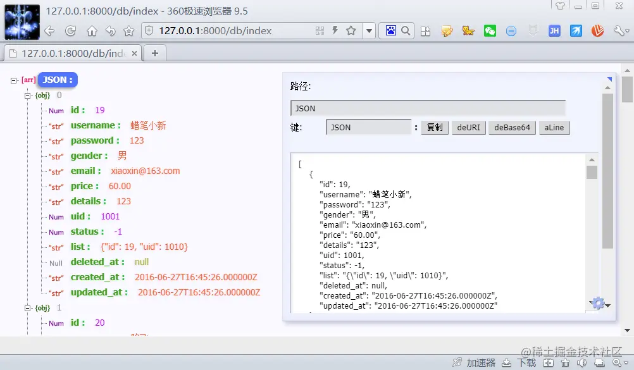
Task: Click the JSON text area scrollbar thumb
Action: coord(592,172)
